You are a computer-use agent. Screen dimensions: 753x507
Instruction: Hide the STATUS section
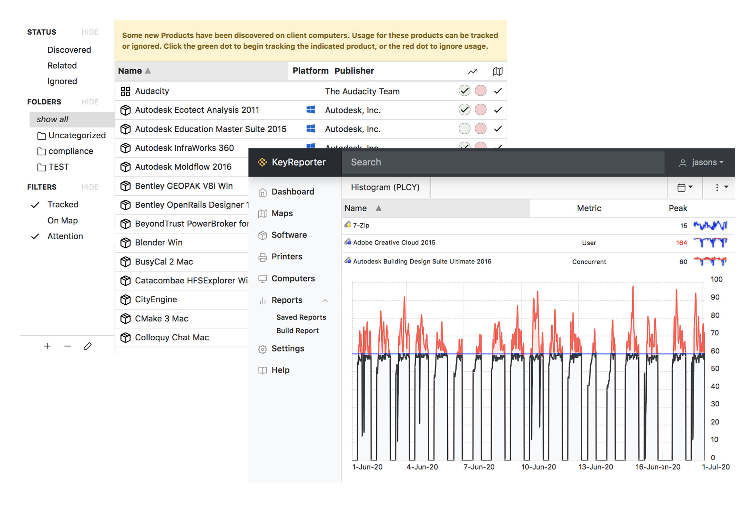coord(90,32)
